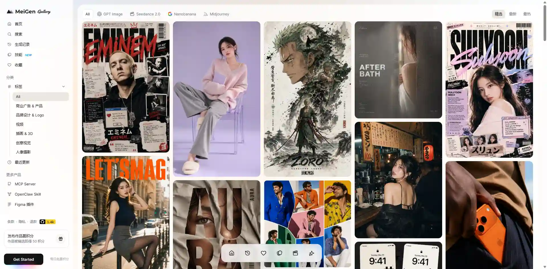
Task: Click the 首页 label in sidebar
Action: 19,24
